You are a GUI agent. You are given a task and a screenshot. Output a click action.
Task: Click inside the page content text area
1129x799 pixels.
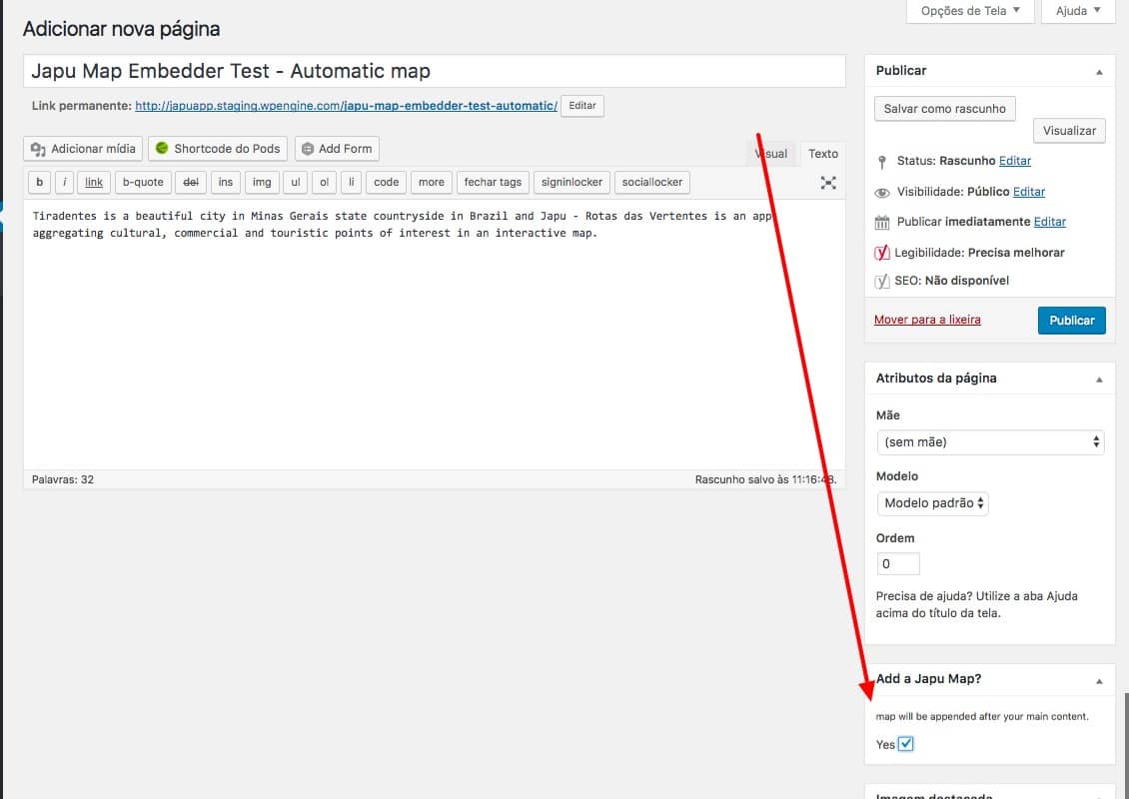click(x=435, y=335)
